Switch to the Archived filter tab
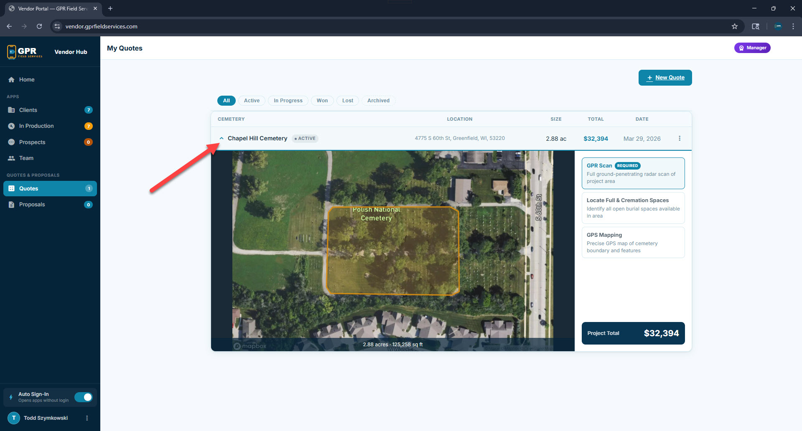The width and height of the screenshot is (802, 431). 378,101
